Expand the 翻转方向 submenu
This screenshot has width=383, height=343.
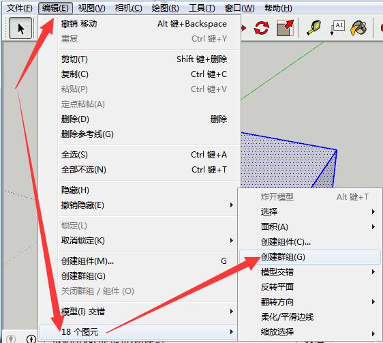point(310,302)
